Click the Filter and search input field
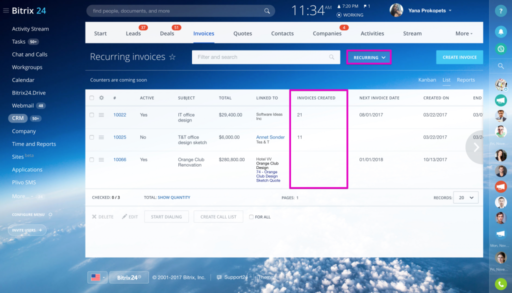The width and height of the screenshot is (512, 293). [266, 57]
